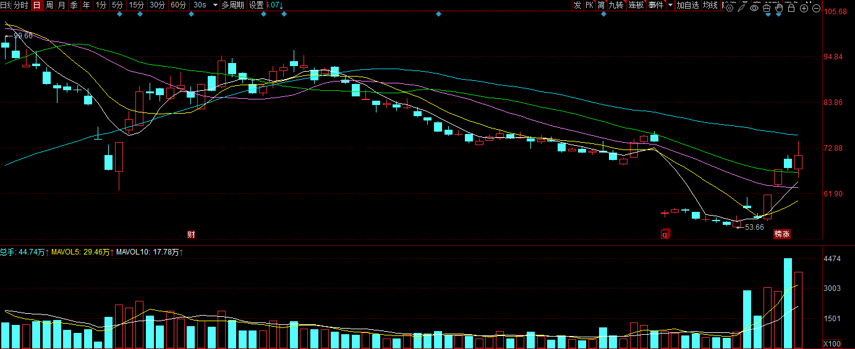Click the MAVOL10: 17.78万 label

click(x=148, y=252)
